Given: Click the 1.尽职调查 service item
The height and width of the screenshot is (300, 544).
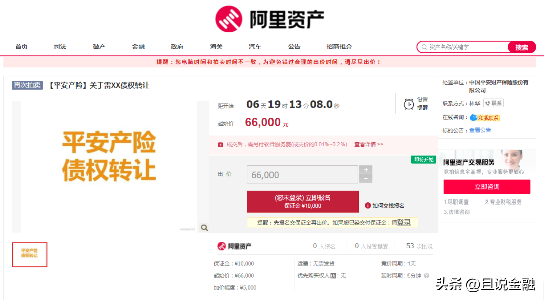Looking at the screenshot, I should (x=456, y=202).
